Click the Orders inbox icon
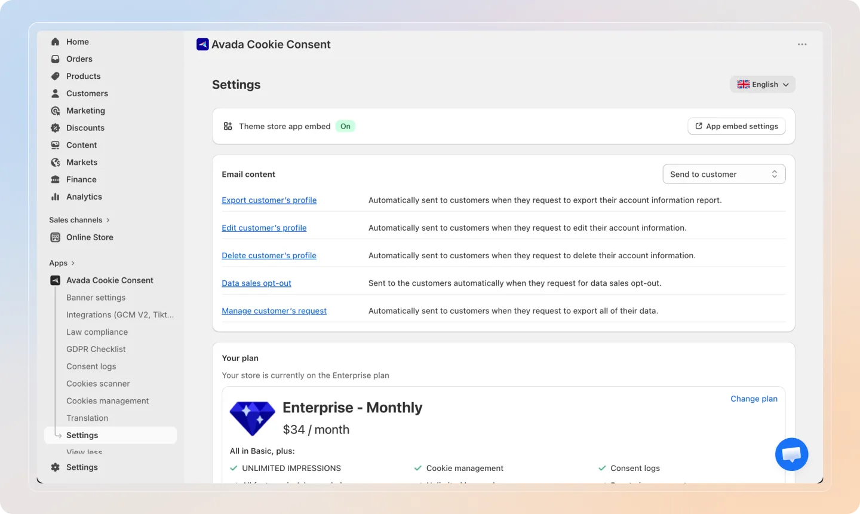 point(56,59)
